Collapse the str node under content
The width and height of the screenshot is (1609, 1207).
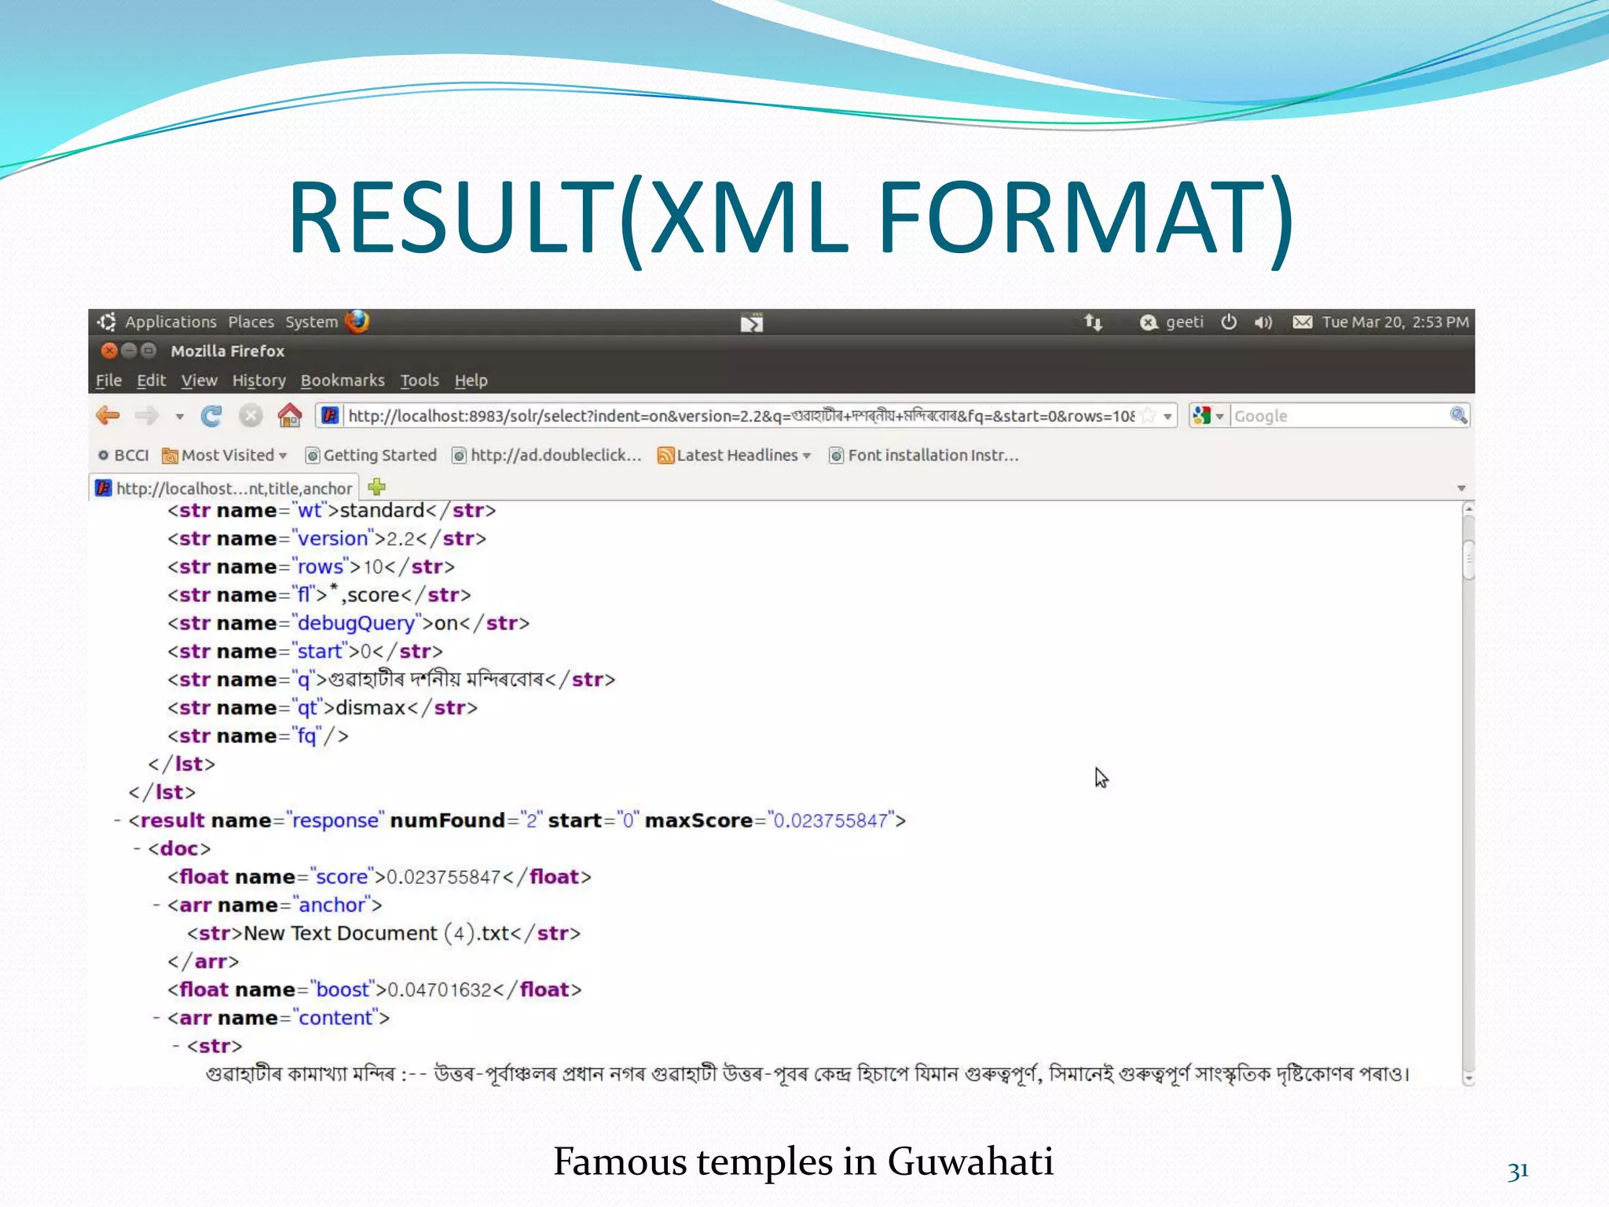pos(176,1047)
